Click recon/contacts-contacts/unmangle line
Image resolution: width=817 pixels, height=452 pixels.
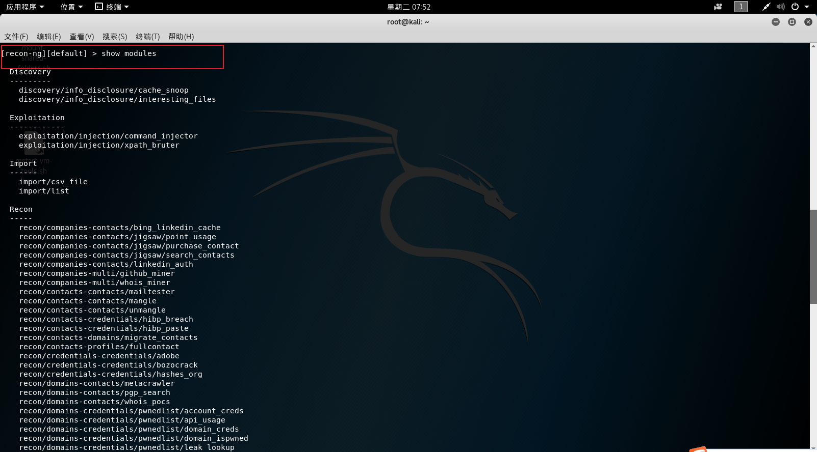point(92,310)
